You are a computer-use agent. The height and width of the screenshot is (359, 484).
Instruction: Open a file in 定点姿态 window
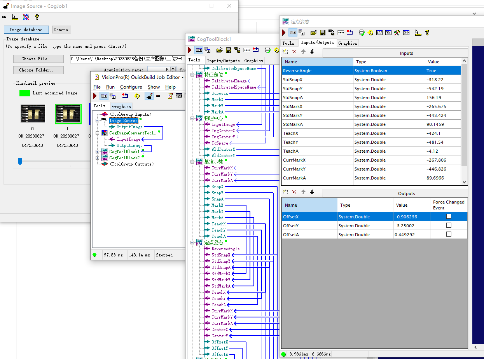coord(313,33)
